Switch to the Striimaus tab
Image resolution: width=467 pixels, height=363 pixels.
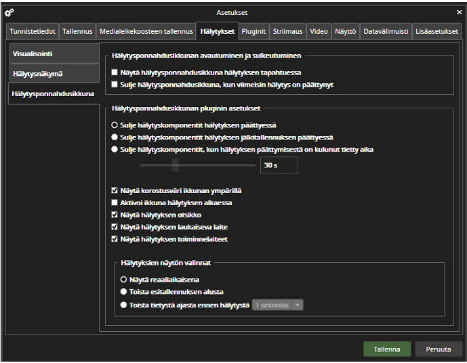pyautogui.click(x=287, y=31)
